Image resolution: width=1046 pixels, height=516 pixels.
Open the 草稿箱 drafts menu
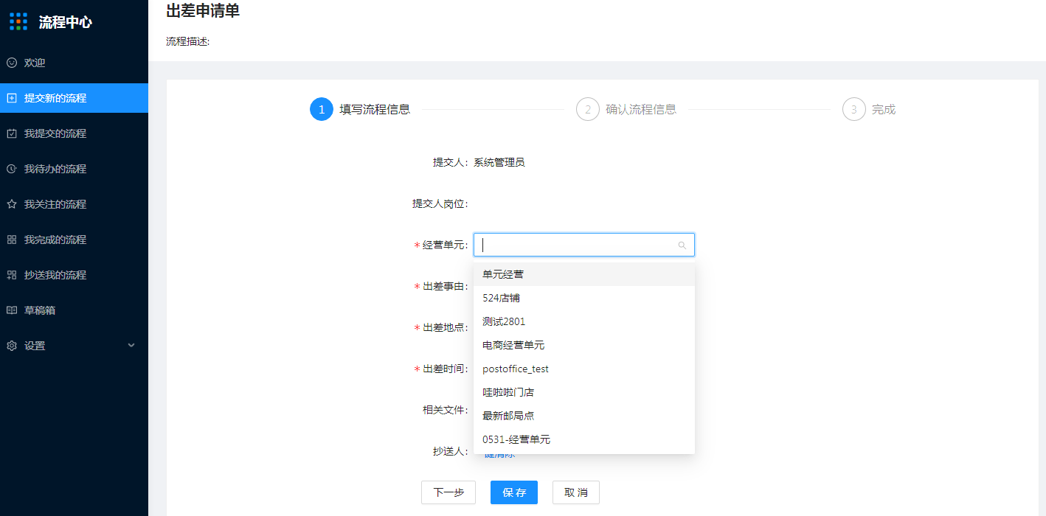click(74, 310)
